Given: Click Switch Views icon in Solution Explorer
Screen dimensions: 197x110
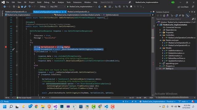Looking at the screenshot, I should [167, 16].
